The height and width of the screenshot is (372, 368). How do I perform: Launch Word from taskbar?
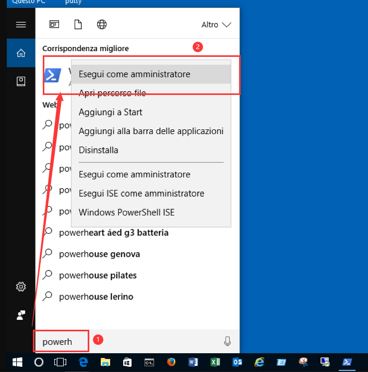[x=193, y=362]
